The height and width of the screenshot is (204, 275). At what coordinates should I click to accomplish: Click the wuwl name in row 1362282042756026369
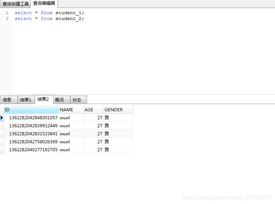pyautogui.click(x=71, y=142)
